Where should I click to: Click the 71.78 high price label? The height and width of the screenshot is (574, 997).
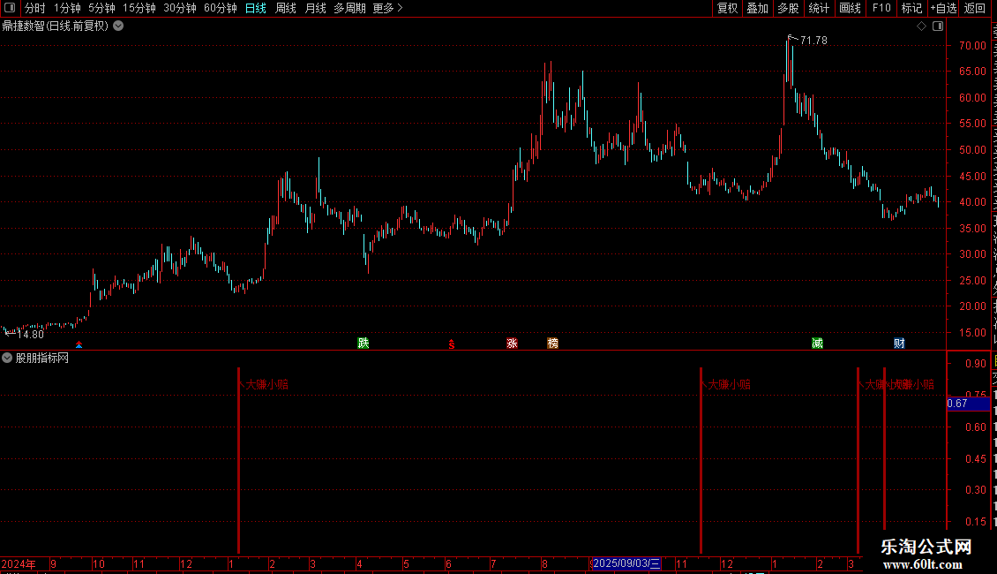point(813,41)
